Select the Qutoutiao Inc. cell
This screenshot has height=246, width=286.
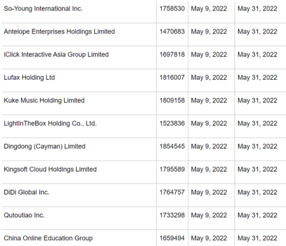(24, 215)
